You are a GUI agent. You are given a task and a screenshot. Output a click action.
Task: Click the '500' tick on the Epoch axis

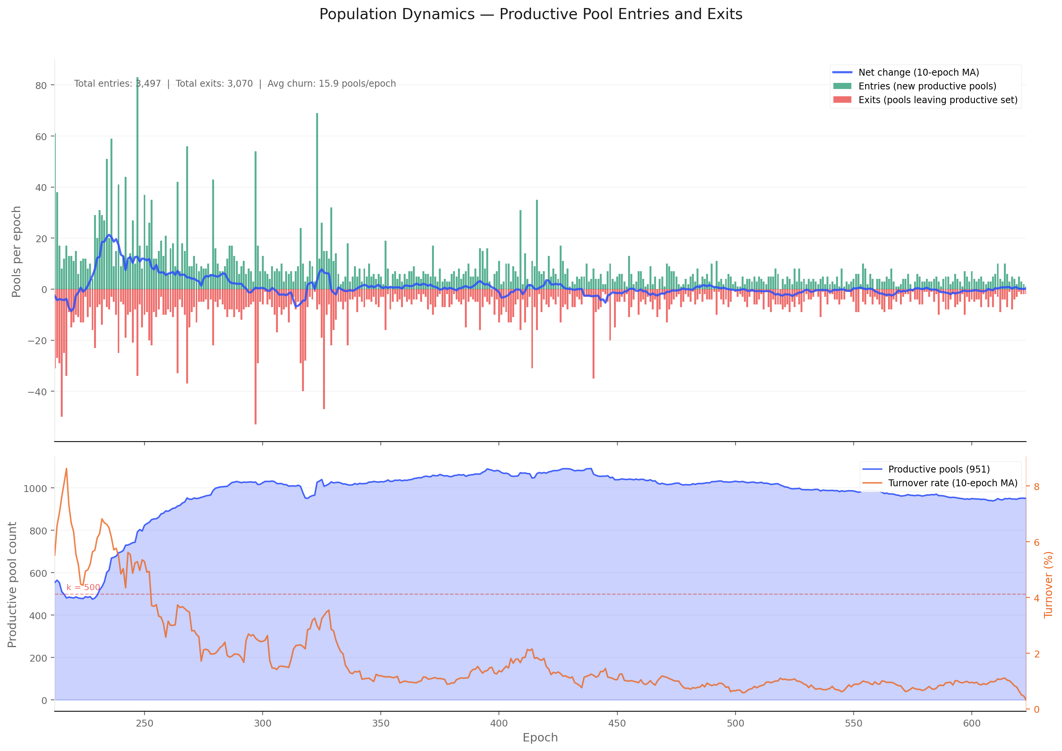(735, 723)
